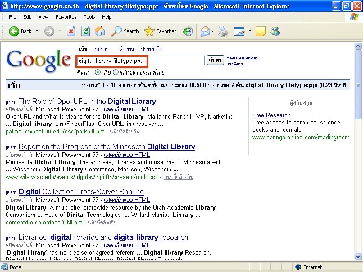Open the History icon
Screen dimensions: 363x272
click(188, 31)
